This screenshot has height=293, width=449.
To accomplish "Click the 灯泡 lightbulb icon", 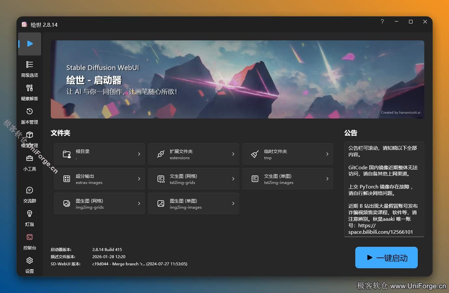I will click(30, 214).
